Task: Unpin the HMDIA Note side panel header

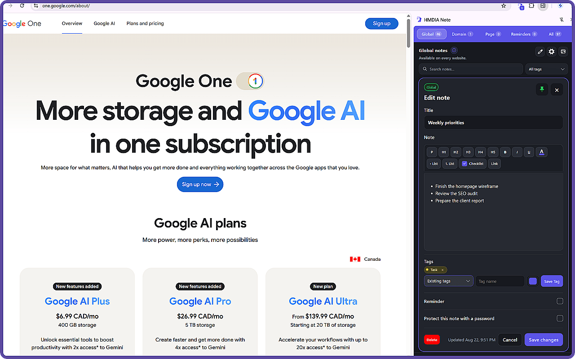Action: (x=562, y=20)
